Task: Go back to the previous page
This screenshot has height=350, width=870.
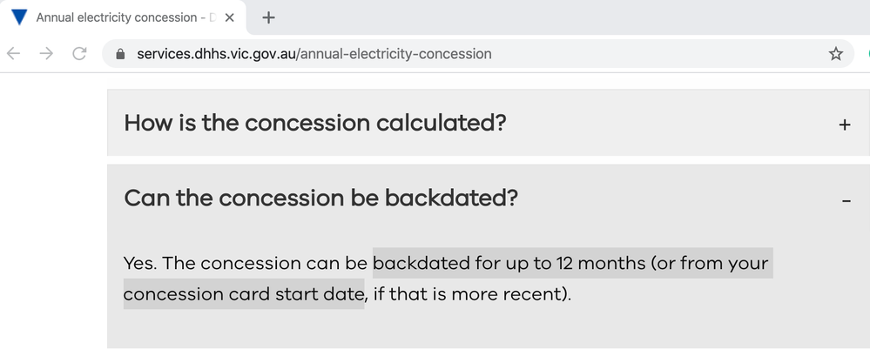Action: (14, 54)
